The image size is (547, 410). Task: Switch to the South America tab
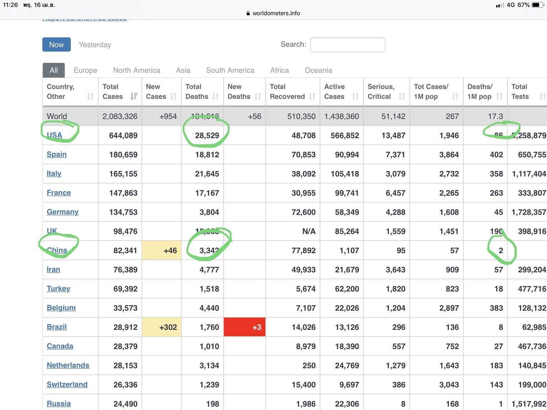click(230, 70)
